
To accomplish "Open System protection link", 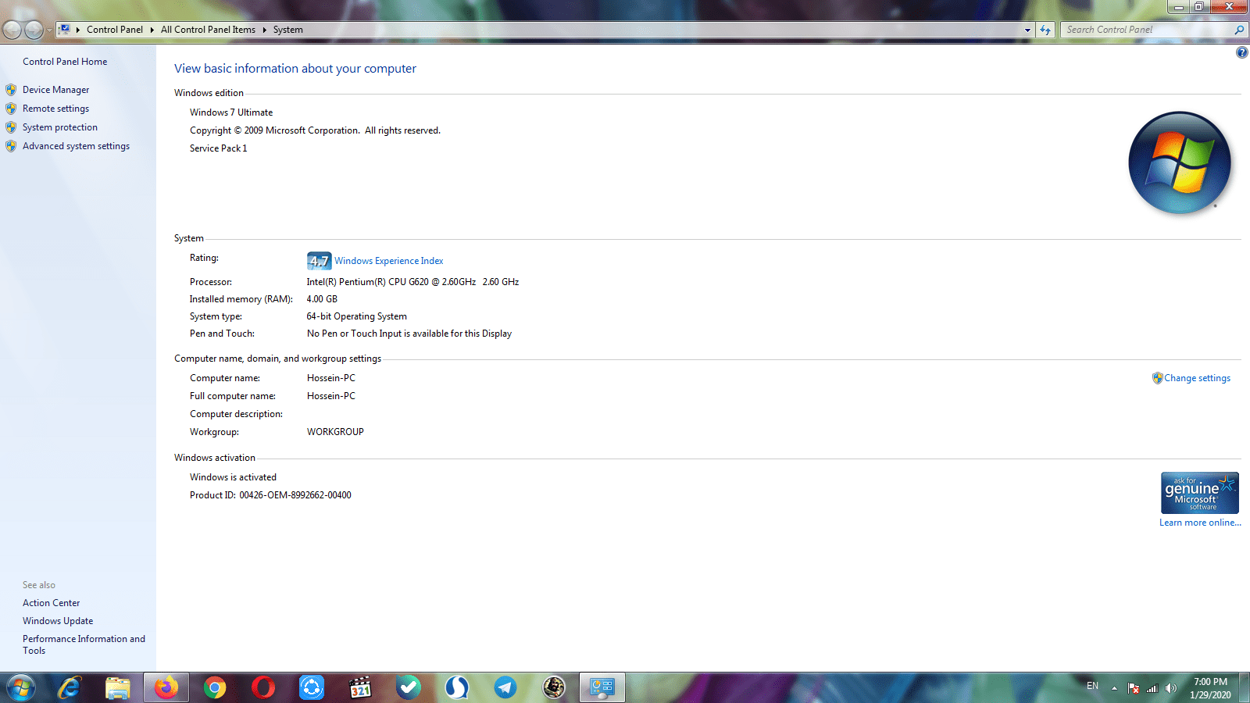I will point(60,127).
